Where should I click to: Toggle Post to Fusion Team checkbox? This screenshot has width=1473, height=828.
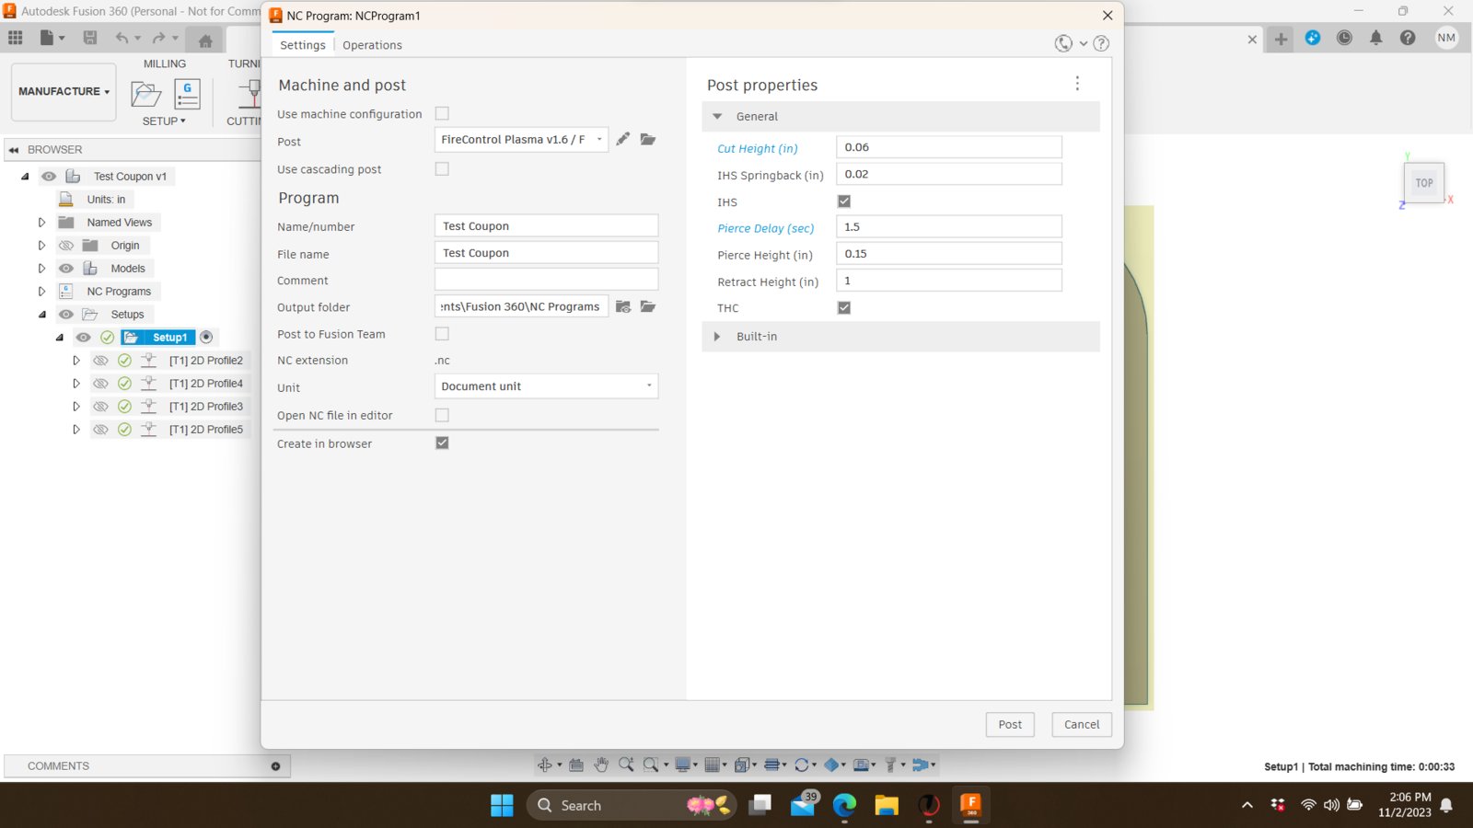(x=442, y=333)
